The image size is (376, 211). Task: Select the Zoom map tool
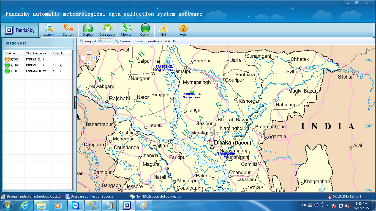click(106, 41)
